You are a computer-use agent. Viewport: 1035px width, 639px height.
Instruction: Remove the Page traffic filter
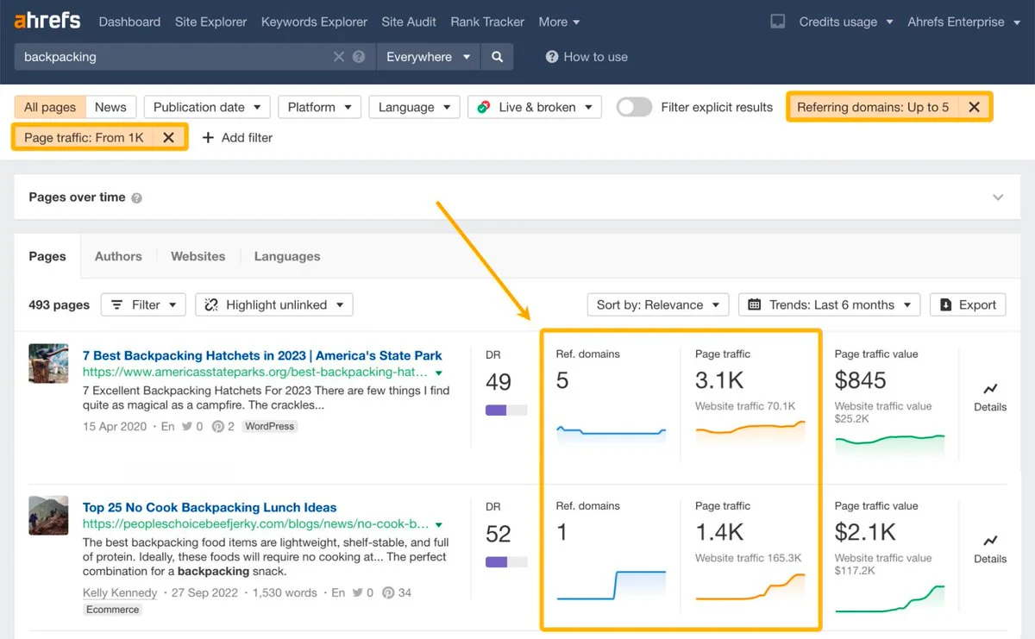tap(168, 137)
